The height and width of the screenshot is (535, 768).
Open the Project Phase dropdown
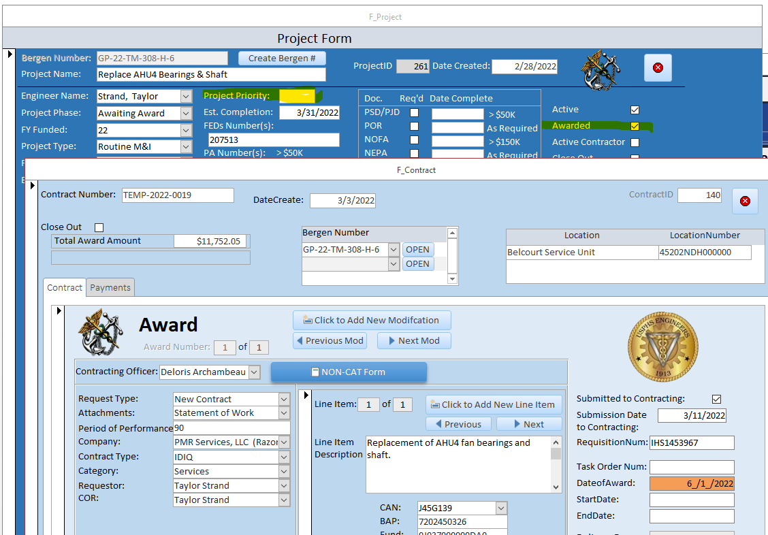point(186,113)
